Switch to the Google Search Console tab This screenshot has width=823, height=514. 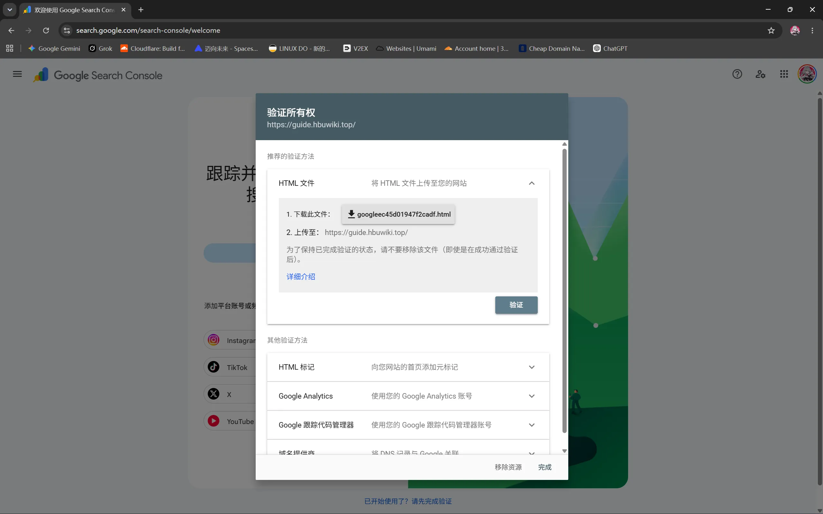pyautogui.click(x=75, y=10)
